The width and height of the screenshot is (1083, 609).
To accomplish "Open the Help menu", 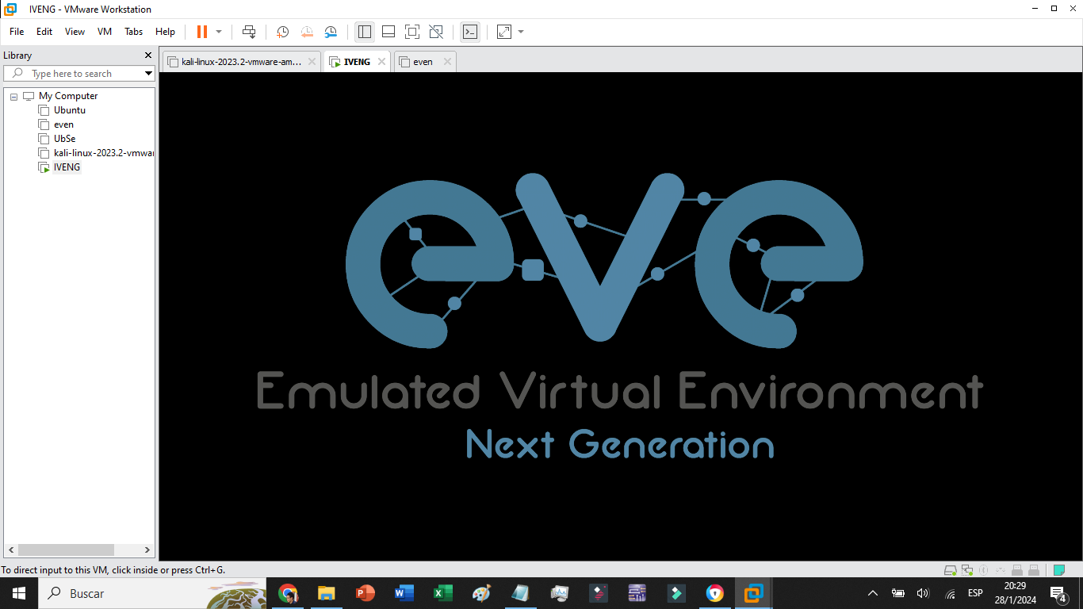I will 165,32.
